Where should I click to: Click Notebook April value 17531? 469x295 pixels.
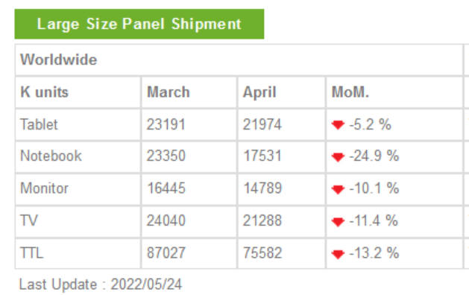262,156
